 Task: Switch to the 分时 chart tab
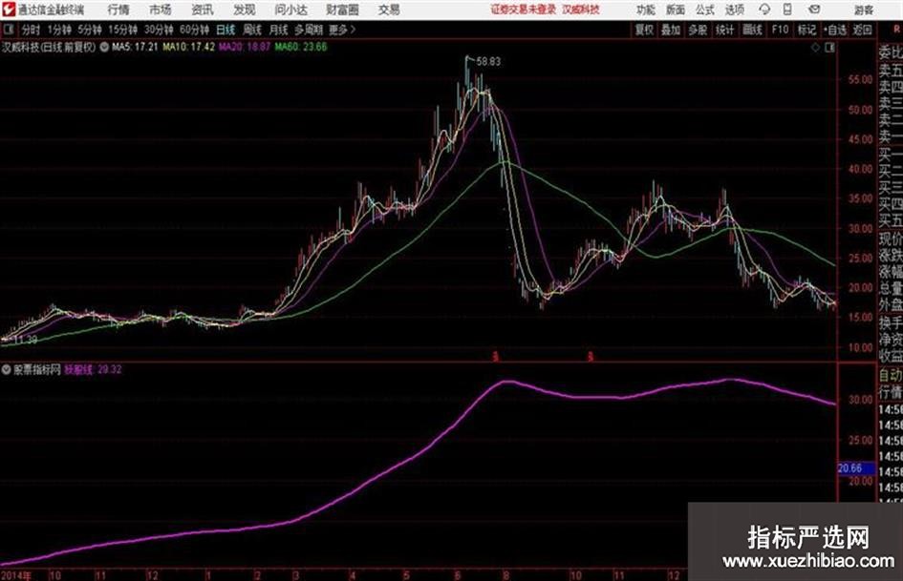[x=31, y=30]
